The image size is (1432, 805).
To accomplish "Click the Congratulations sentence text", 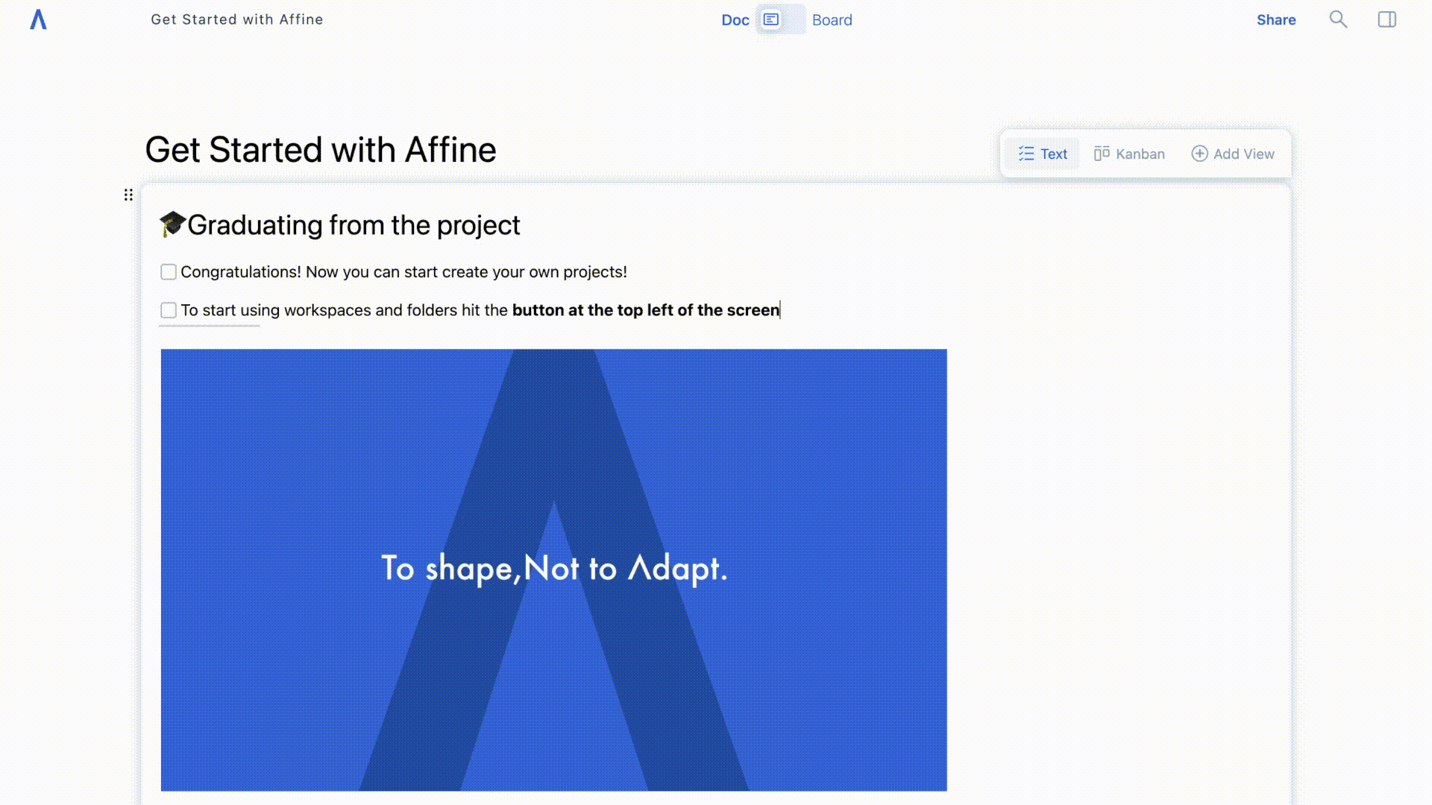I will pyautogui.click(x=403, y=272).
